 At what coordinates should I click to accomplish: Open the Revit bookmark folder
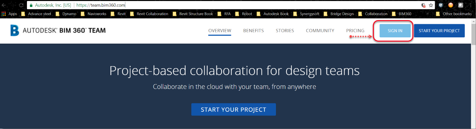118,14
